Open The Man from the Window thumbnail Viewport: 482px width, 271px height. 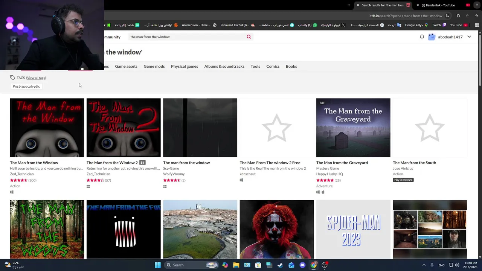pos(47,128)
